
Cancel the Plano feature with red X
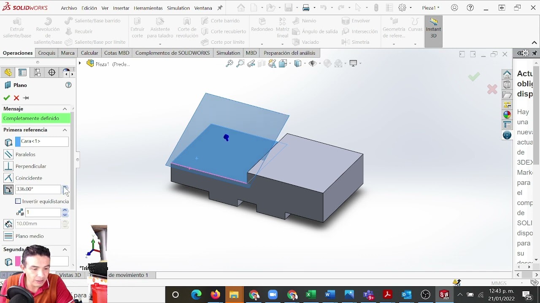coord(16,98)
